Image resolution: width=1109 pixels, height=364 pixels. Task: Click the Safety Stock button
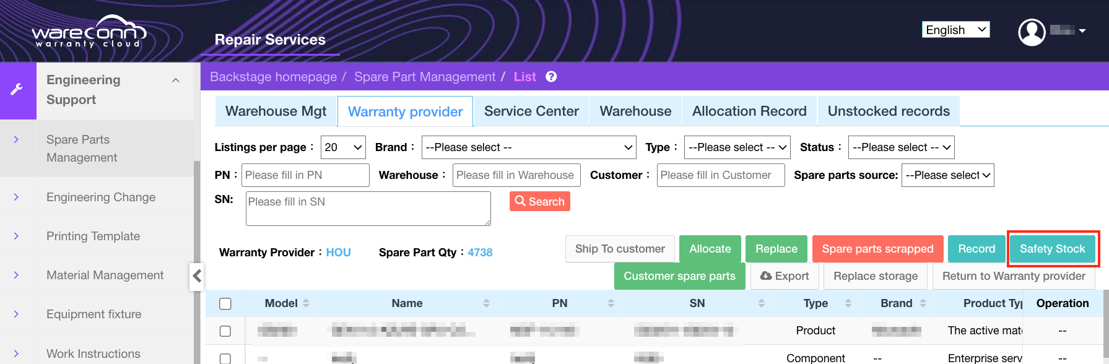click(1052, 249)
